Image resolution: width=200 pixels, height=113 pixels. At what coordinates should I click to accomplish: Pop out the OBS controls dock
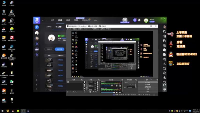pyautogui.click(x=157, y=80)
